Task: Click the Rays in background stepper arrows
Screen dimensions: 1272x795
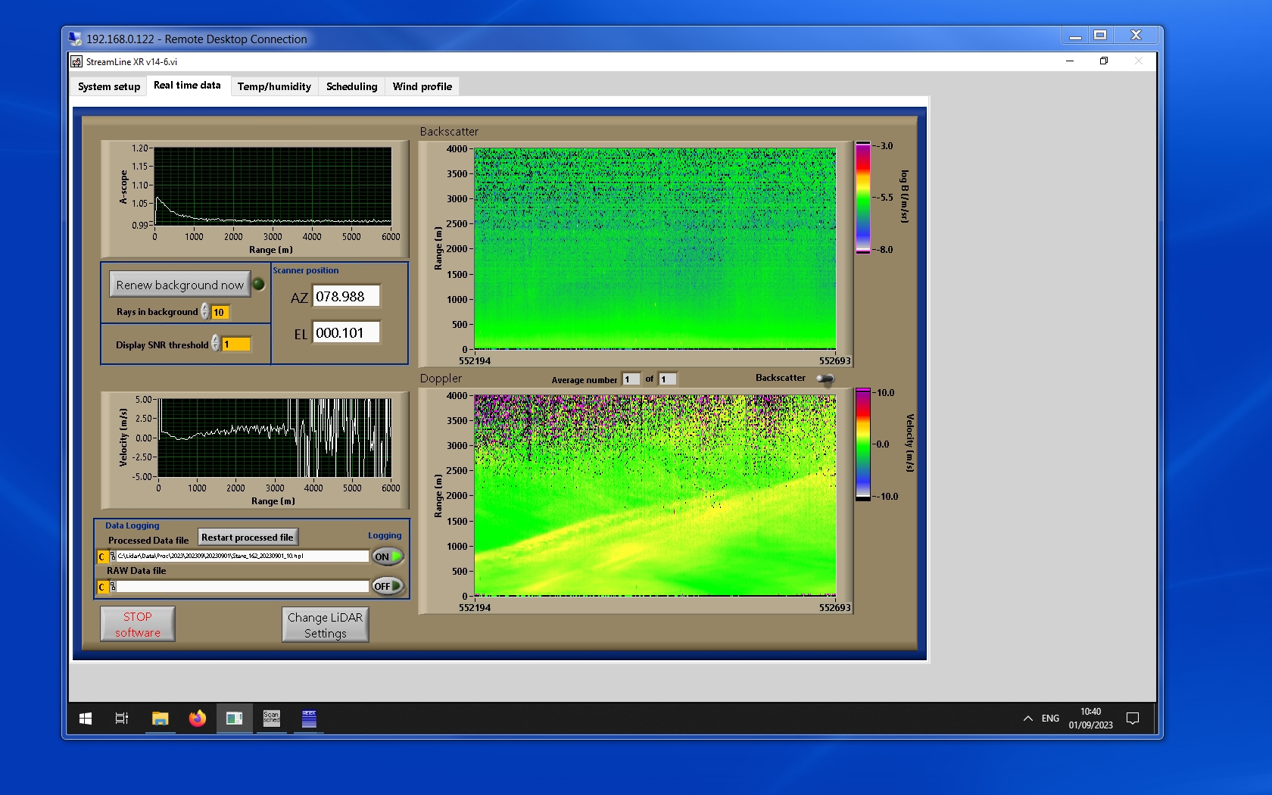Action: click(205, 312)
